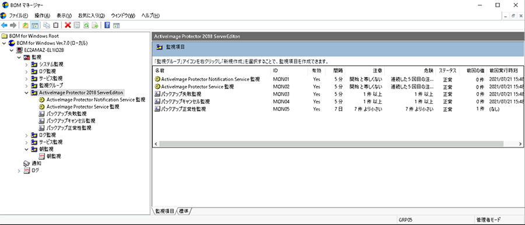Click the 朝監視 child log icon
The width and height of the screenshot is (525, 225).
click(42, 156)
